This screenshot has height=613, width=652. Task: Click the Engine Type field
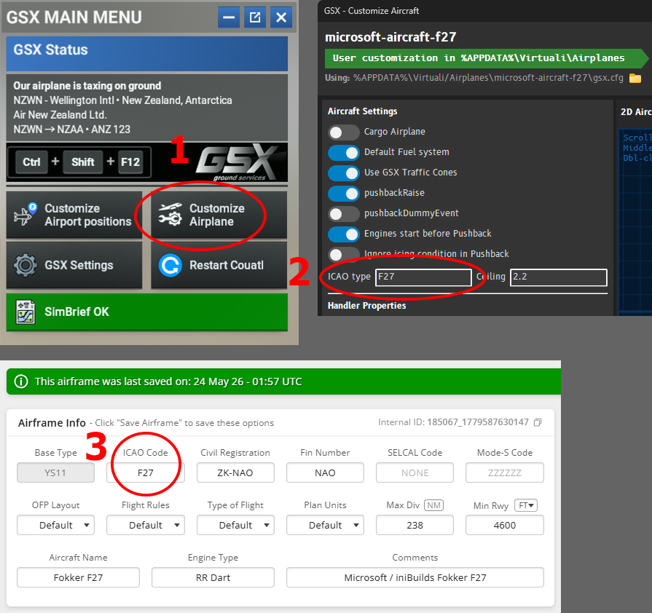click(x=213, y=577)
